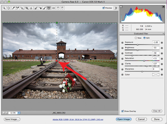Open the zoom level dropdown
Screen dimensions: 167x124
click(19, 113)
